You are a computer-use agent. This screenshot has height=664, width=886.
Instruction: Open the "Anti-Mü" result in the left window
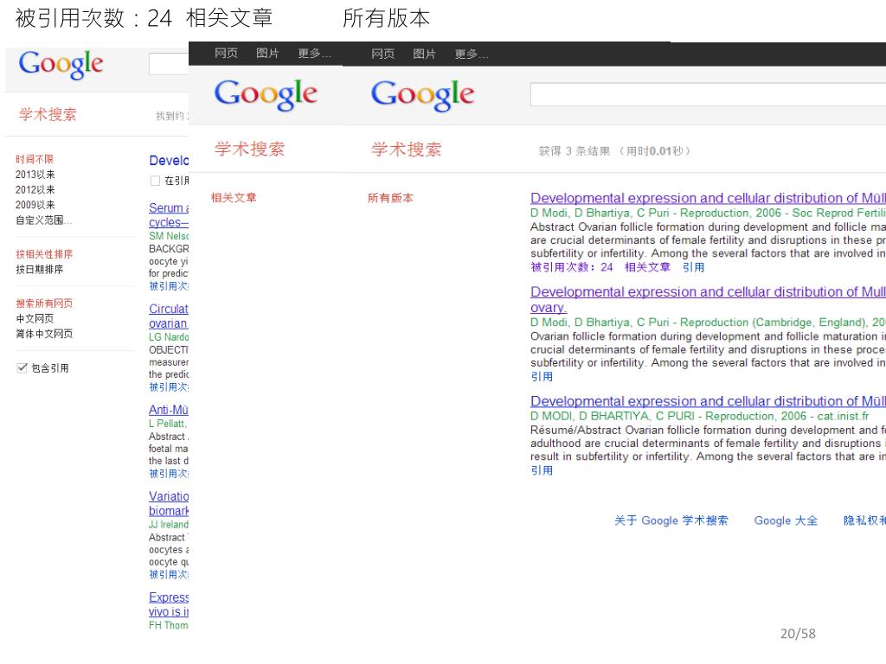coord(169,410)
